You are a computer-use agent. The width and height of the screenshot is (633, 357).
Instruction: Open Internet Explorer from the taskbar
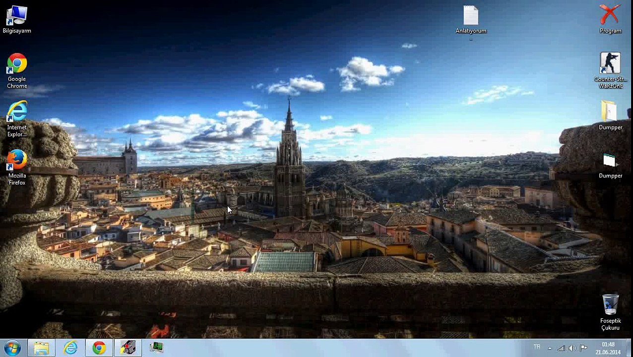[x=70, y=348]
